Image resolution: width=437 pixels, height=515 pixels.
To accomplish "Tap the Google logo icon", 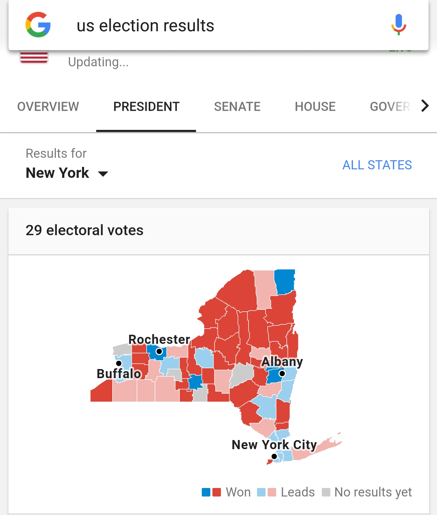I will pyautogui.click(x=38, y=25).
